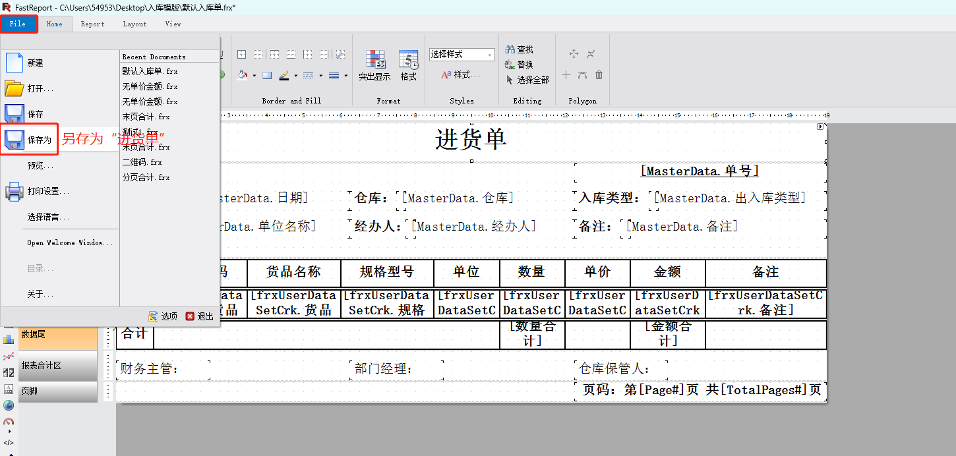The height and width of the screenshot is (456, 956).
Task: Open the File tab
Action: click(18, 24)
